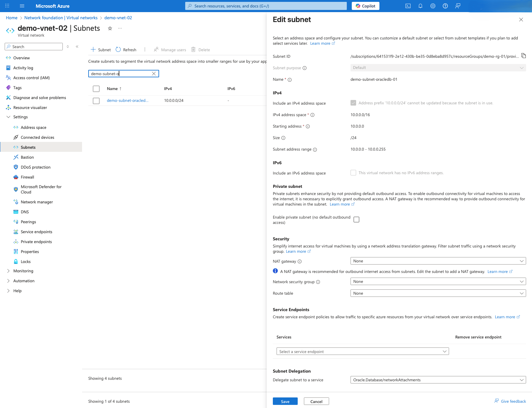Open the Resource visualizer
Image resolution: width=532 pixels, height=408 pixels.
30,107
